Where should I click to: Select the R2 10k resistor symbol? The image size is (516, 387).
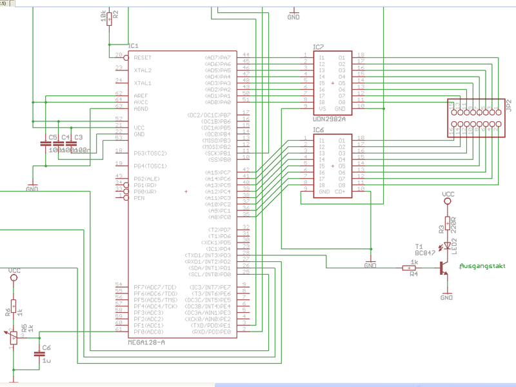(x=109, y=19)
